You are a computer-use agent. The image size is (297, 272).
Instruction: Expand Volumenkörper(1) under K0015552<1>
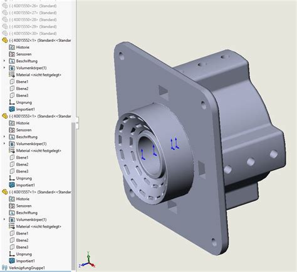(x=4, y=68)
